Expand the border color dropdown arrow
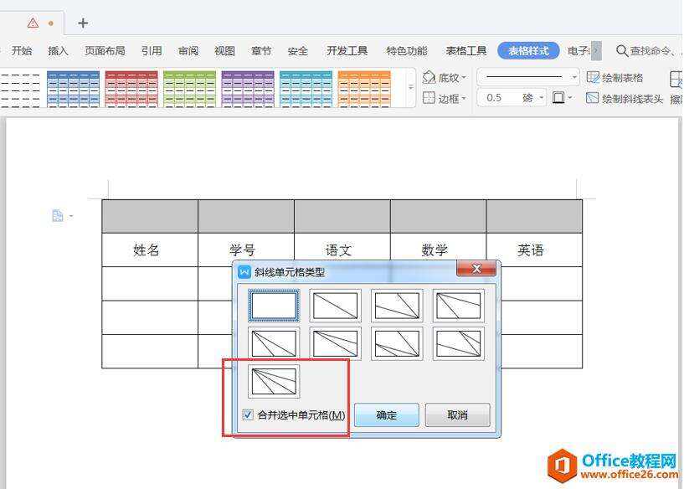684x489 pixels. click(x=570, y=98)
